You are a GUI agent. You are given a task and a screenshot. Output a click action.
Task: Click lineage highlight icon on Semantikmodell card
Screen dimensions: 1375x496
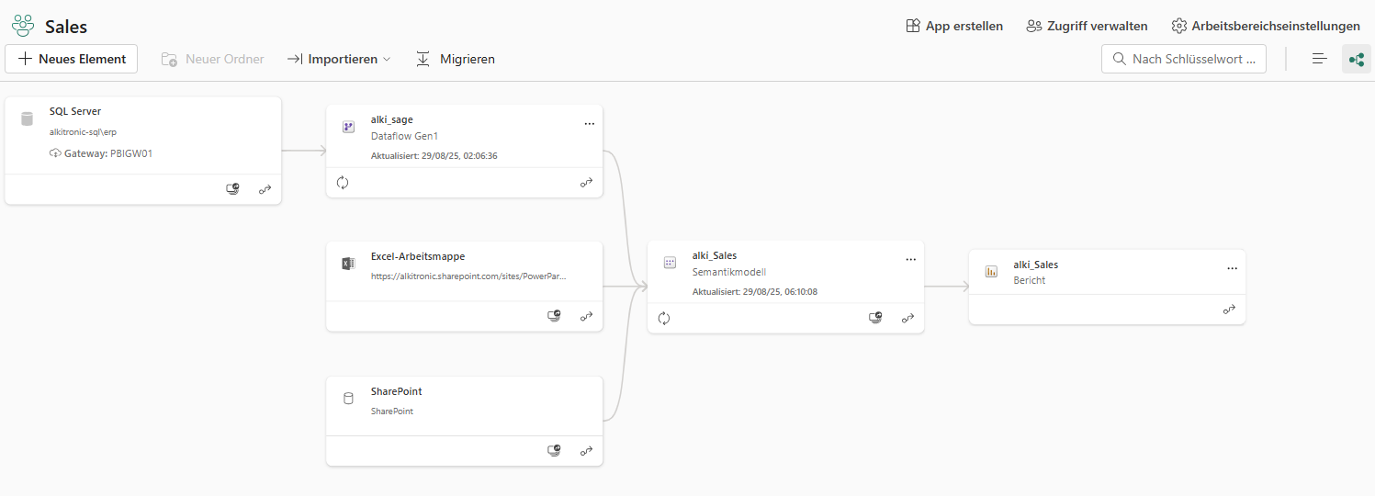[908, 319]
